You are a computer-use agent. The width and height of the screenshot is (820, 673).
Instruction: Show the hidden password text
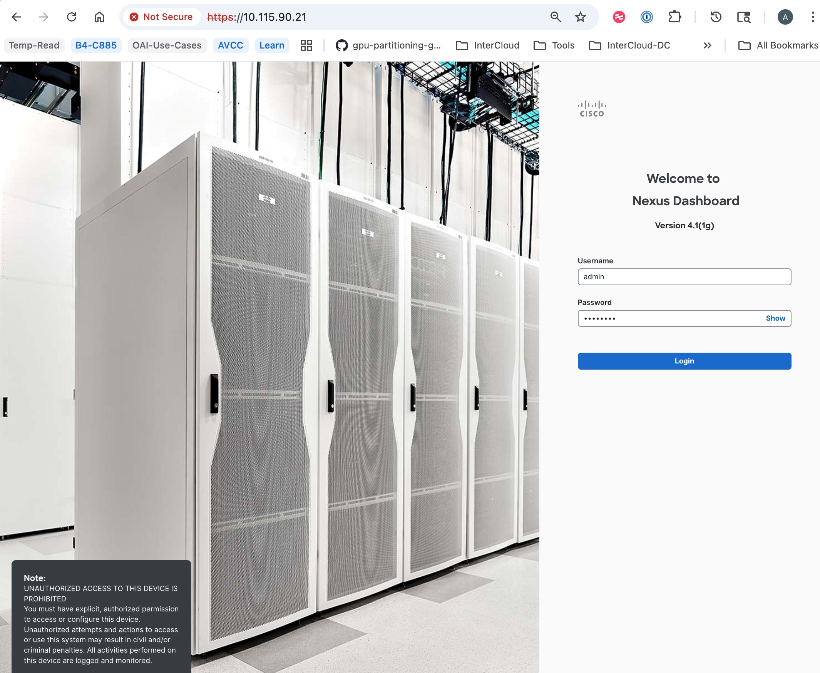click(775, 318)
